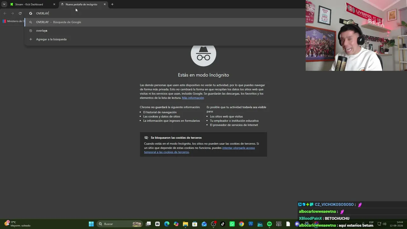Open TikTok from the taskbar
This screenshot has width=407, height=229.
click(x=223, y=224)
